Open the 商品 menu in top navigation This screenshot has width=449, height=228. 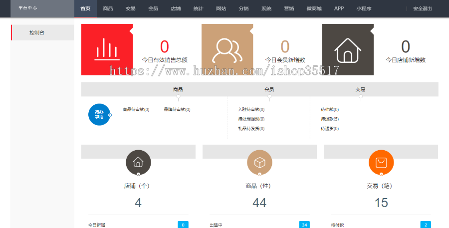coord(108,8)
